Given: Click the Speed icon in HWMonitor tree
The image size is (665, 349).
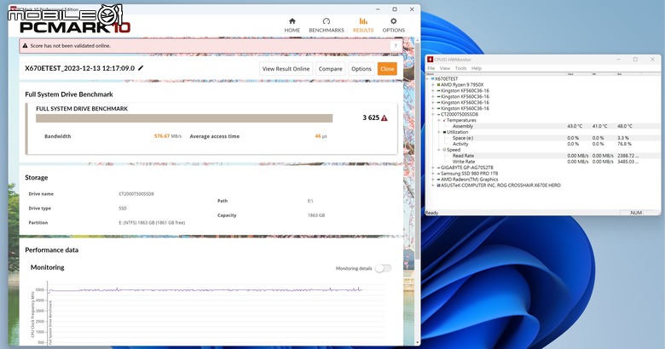Looking at the screenshot, I should click(x=444, y=150).
